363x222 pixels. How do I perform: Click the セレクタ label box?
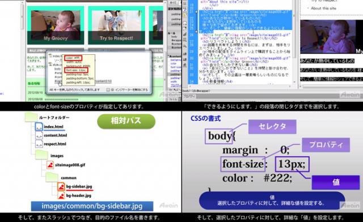pyautogui.click(x=272, y=127)
